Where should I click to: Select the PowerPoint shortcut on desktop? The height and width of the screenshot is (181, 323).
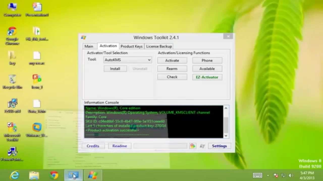point(12,154)
